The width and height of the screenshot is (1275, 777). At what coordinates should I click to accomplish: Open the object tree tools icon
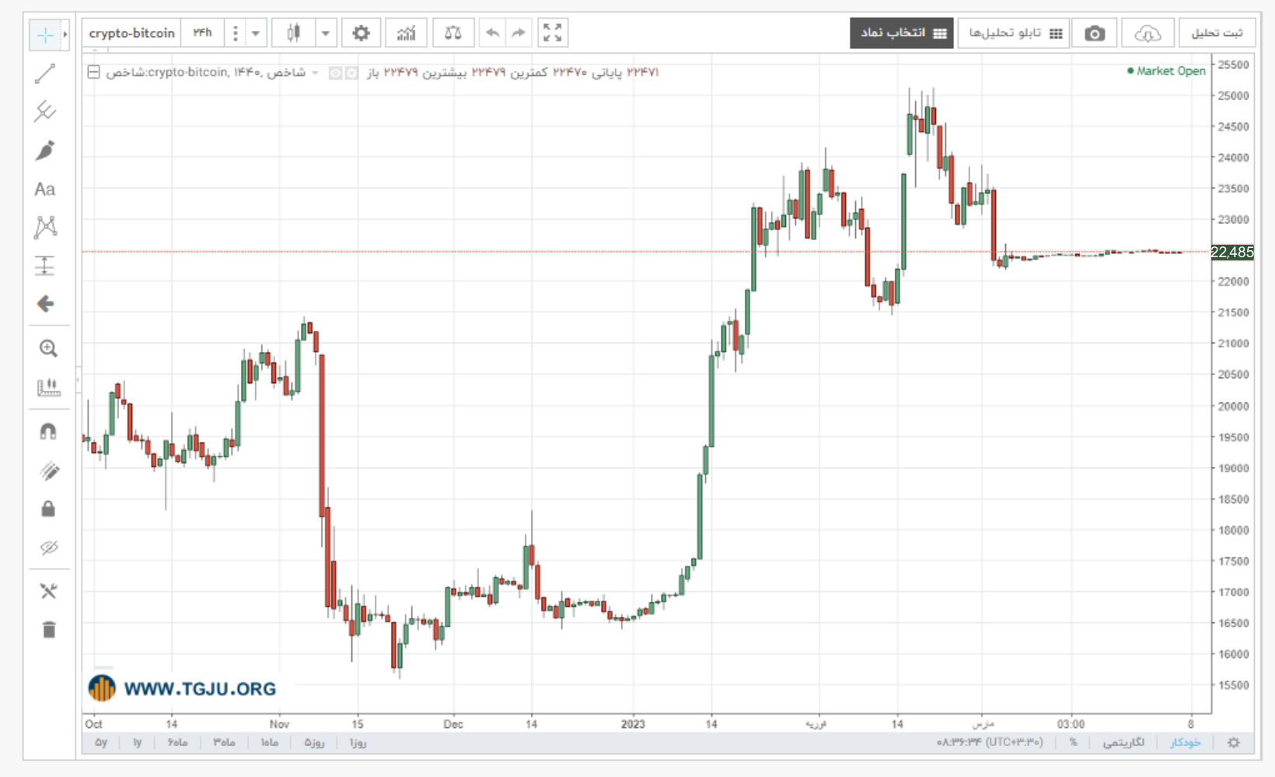coord(48,591)
